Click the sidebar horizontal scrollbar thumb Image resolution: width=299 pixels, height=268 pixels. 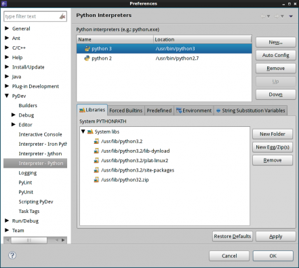click(29, 240)
